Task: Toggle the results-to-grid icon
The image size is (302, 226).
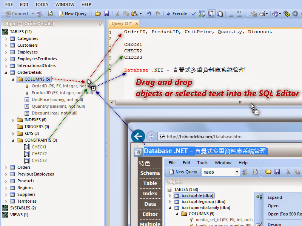Action: [211, 14]
